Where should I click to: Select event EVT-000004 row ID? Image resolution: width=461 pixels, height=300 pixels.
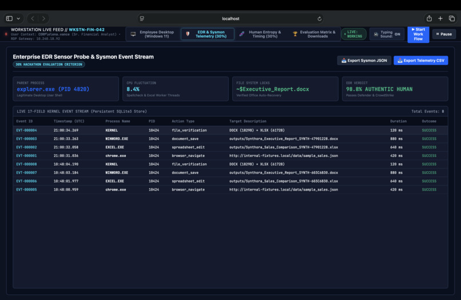(26, 130)
